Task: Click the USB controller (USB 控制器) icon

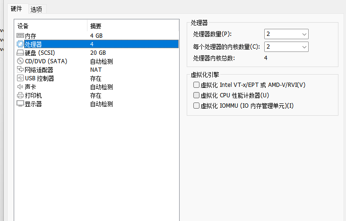Action: pos(20,78)
